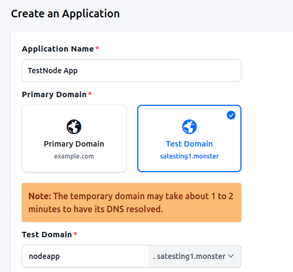This screenshot has height=272, width=293.
Task: Choose the example.com domain text in card
Action: pyautogui.click(x=74, y=156)
